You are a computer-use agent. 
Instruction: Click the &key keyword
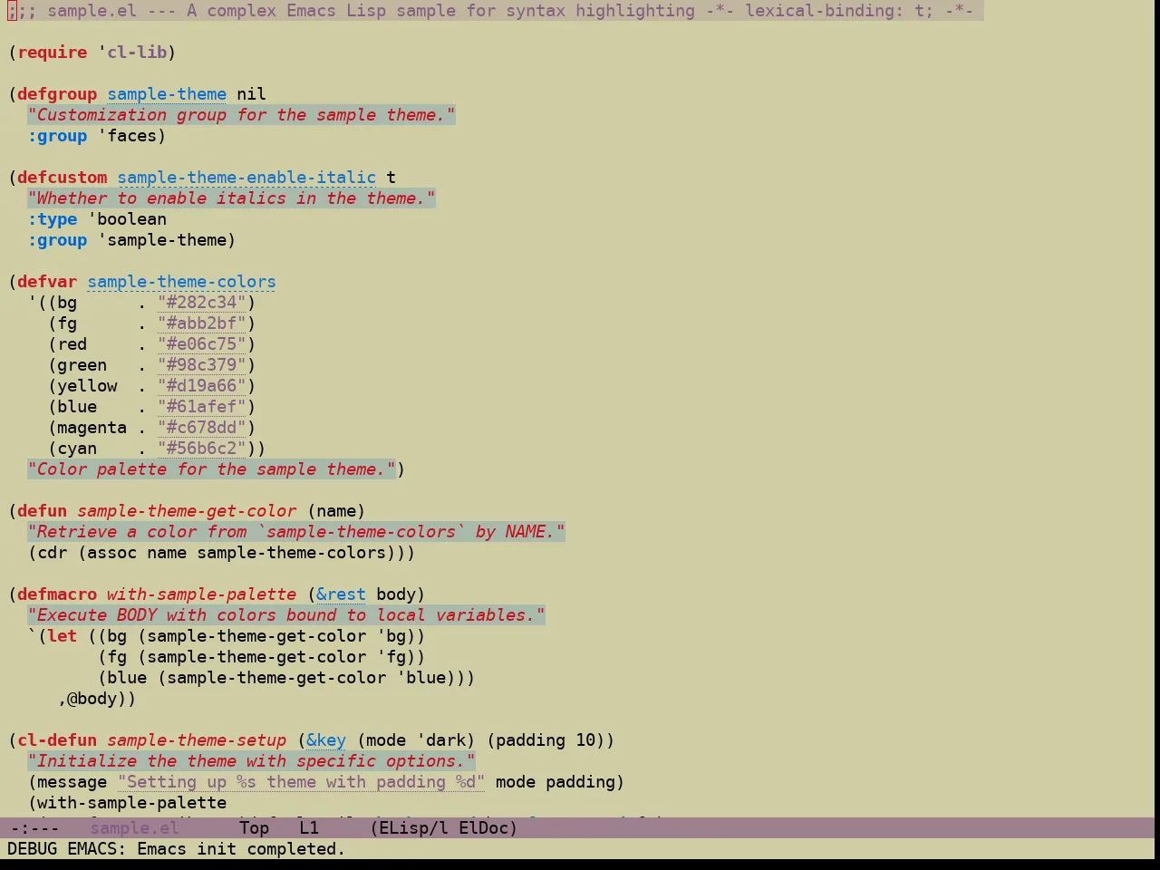click(x=326, y=740)
